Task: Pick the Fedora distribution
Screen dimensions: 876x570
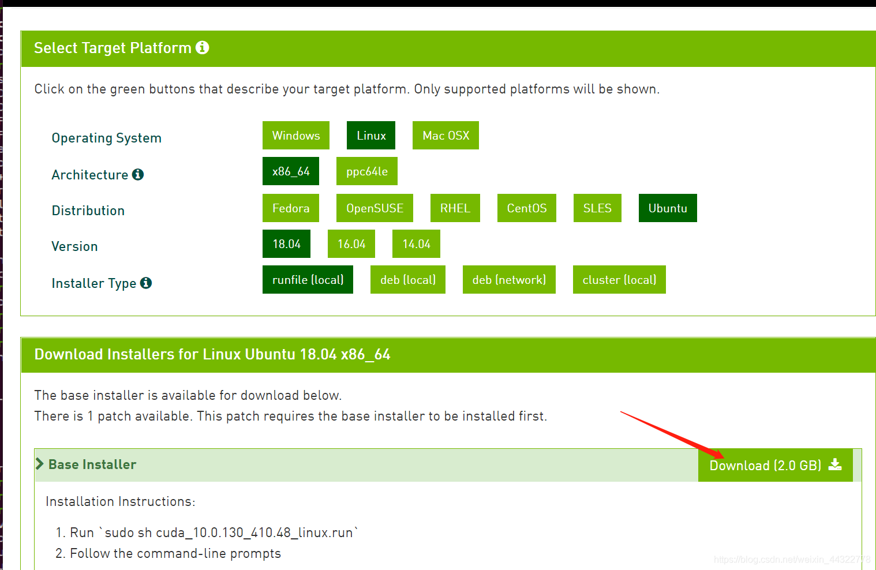Action: [x=291, y=208]
